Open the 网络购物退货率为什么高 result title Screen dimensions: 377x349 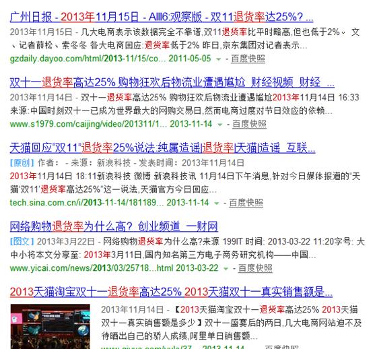(x=114, y=226)
